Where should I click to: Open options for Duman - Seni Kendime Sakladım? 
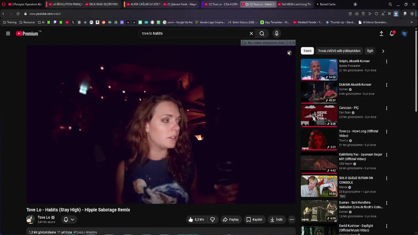(387, 203)
